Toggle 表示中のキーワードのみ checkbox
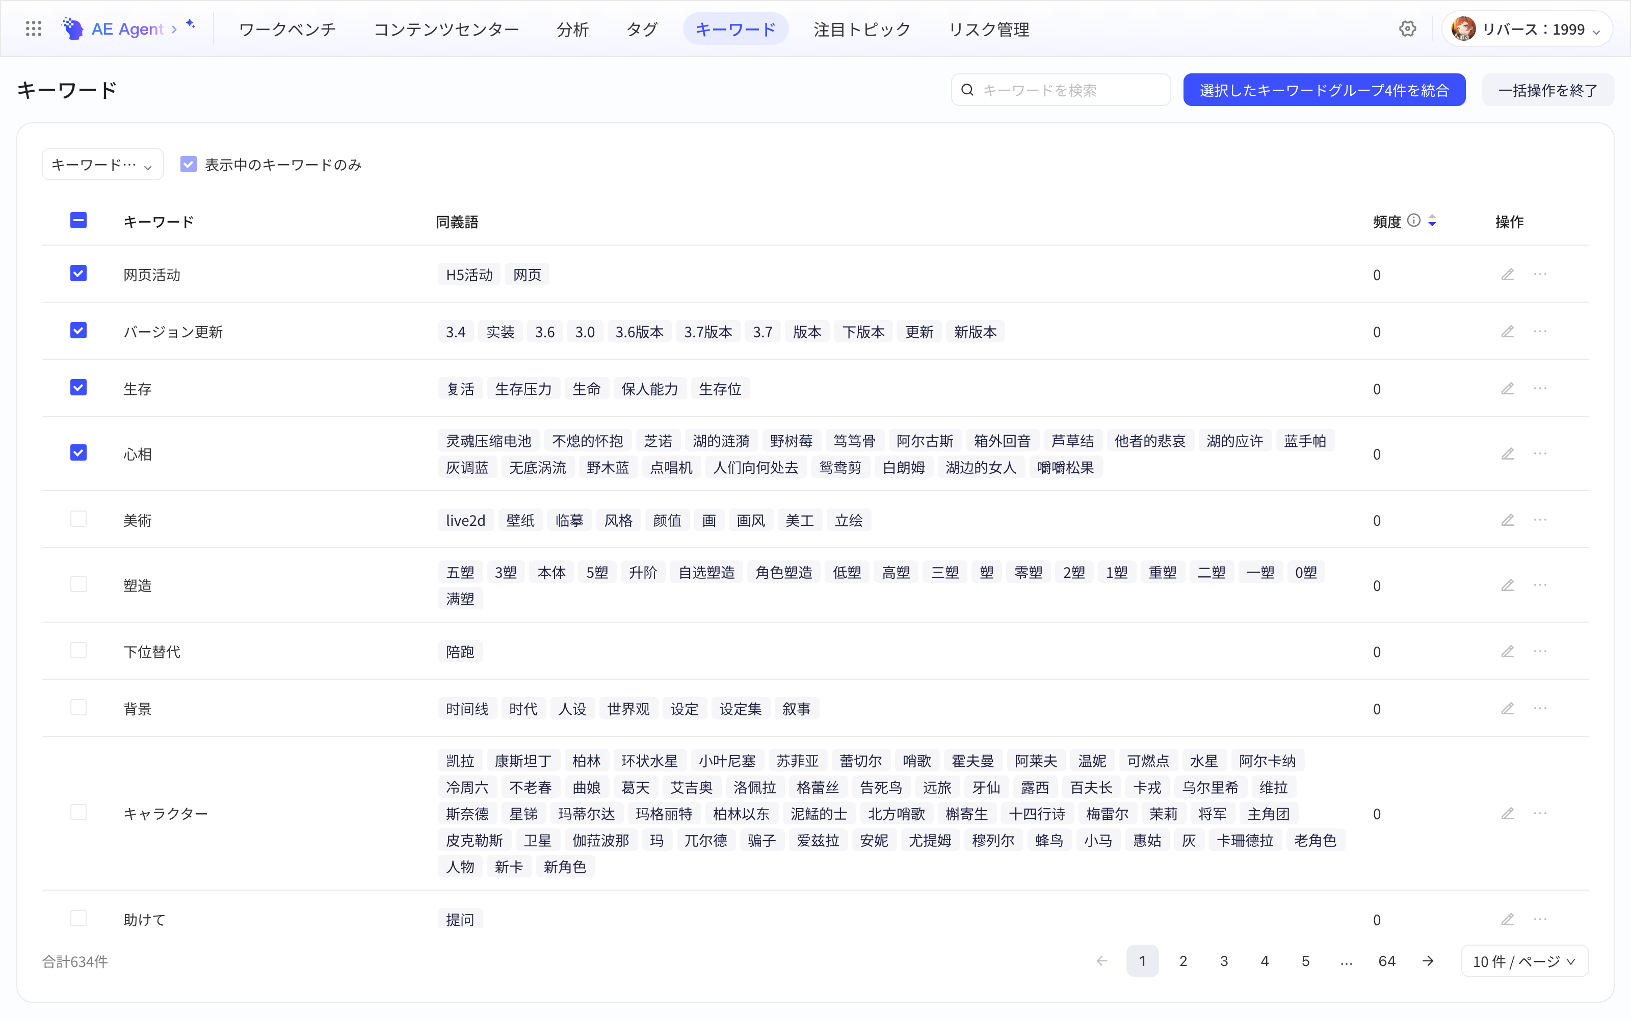The height and width of the screenshot is (1019, 1631). [x=188, y=165]
